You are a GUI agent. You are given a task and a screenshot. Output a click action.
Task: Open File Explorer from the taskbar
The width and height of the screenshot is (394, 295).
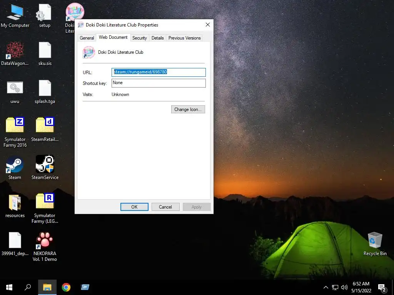click(47, 287)
